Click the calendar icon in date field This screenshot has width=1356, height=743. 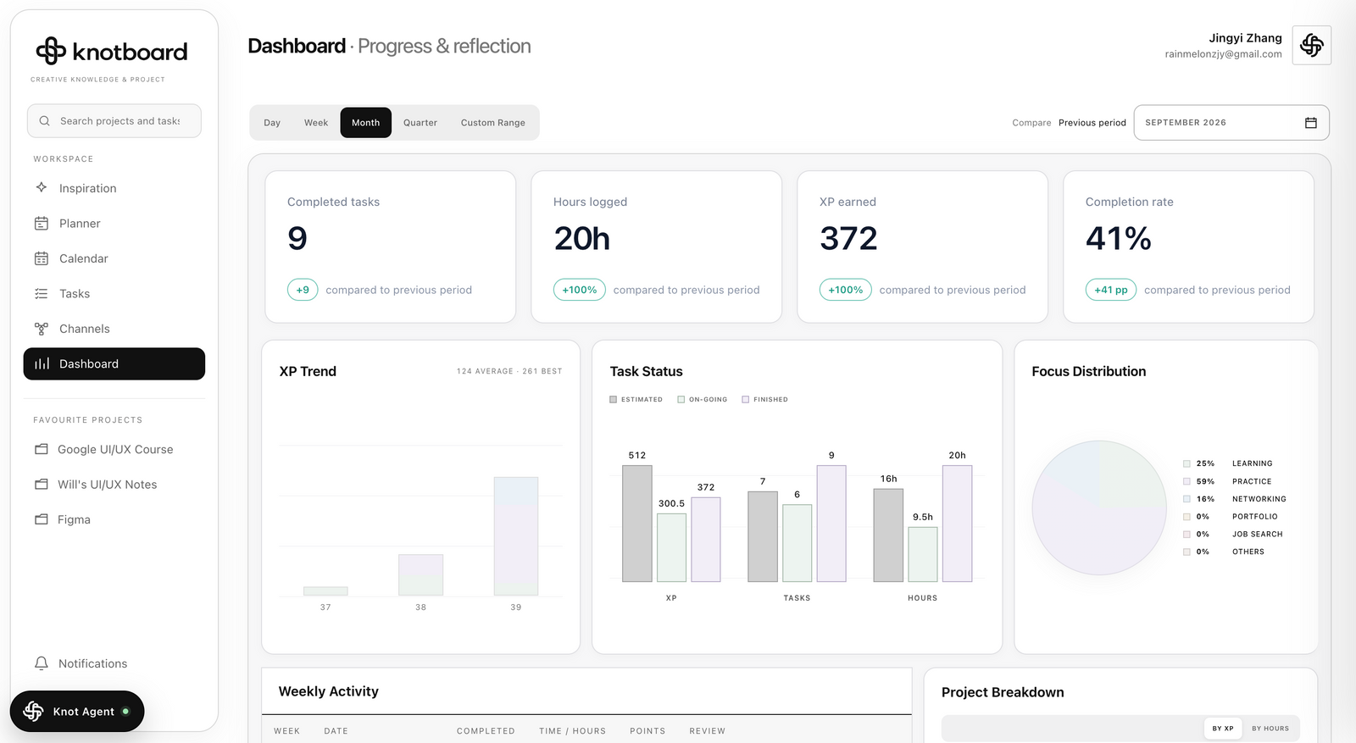(x=1310, y=123)
